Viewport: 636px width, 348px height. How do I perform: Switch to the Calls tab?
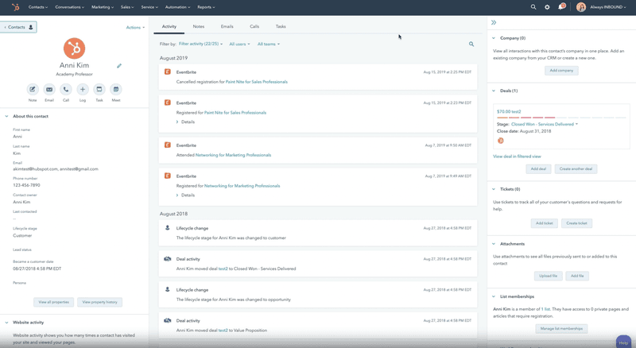(254, 26)
